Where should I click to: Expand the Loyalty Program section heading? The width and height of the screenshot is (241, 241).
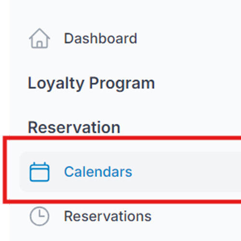tap(91, 84)
